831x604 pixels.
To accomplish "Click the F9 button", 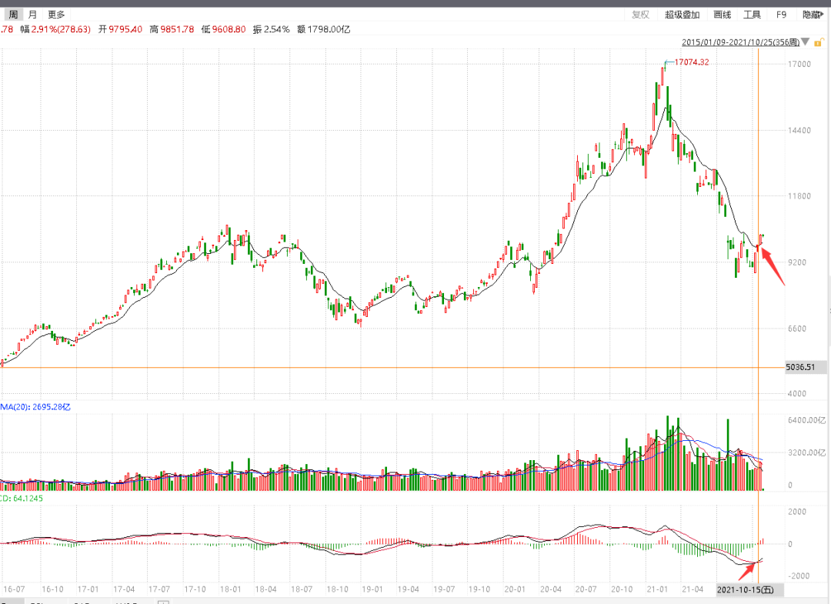I will point(781,15).
